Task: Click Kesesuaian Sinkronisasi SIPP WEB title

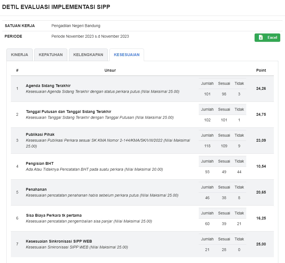Action: pyautogui.click(x=59, y=241)
